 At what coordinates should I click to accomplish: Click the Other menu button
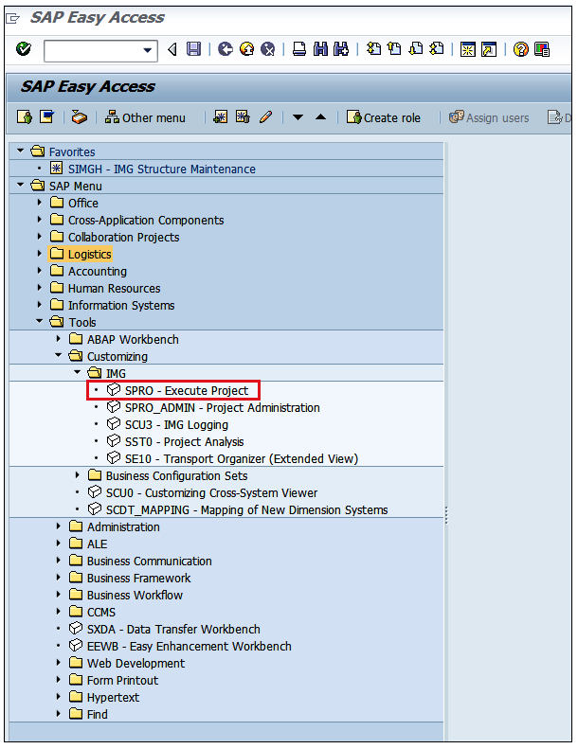145,117
